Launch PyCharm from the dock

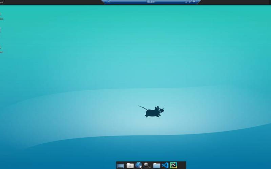click(173, 165)
